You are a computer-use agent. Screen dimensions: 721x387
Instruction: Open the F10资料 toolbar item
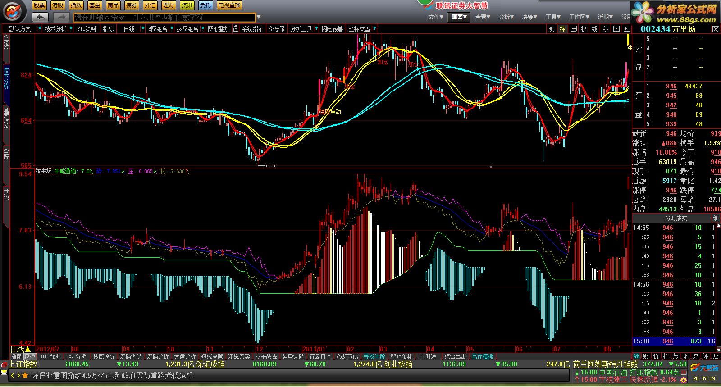(87, 29)
